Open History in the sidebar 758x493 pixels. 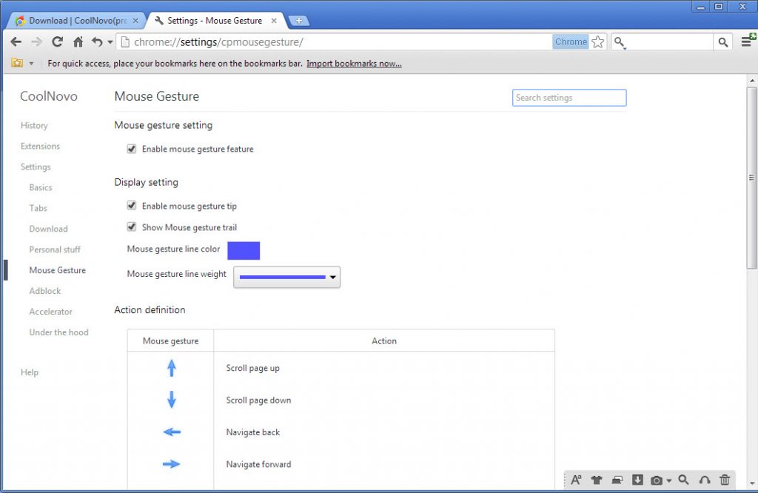click(x=34, y=126)
